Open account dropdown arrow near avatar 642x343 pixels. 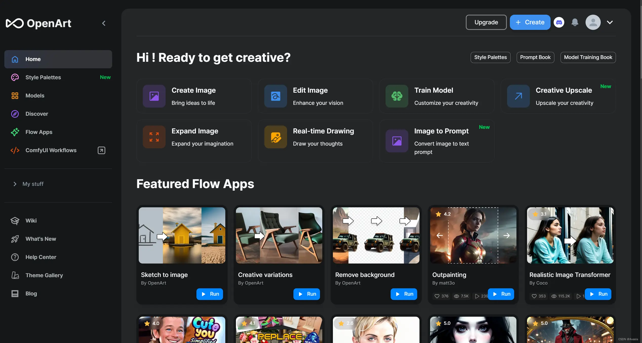pos(610,22)
